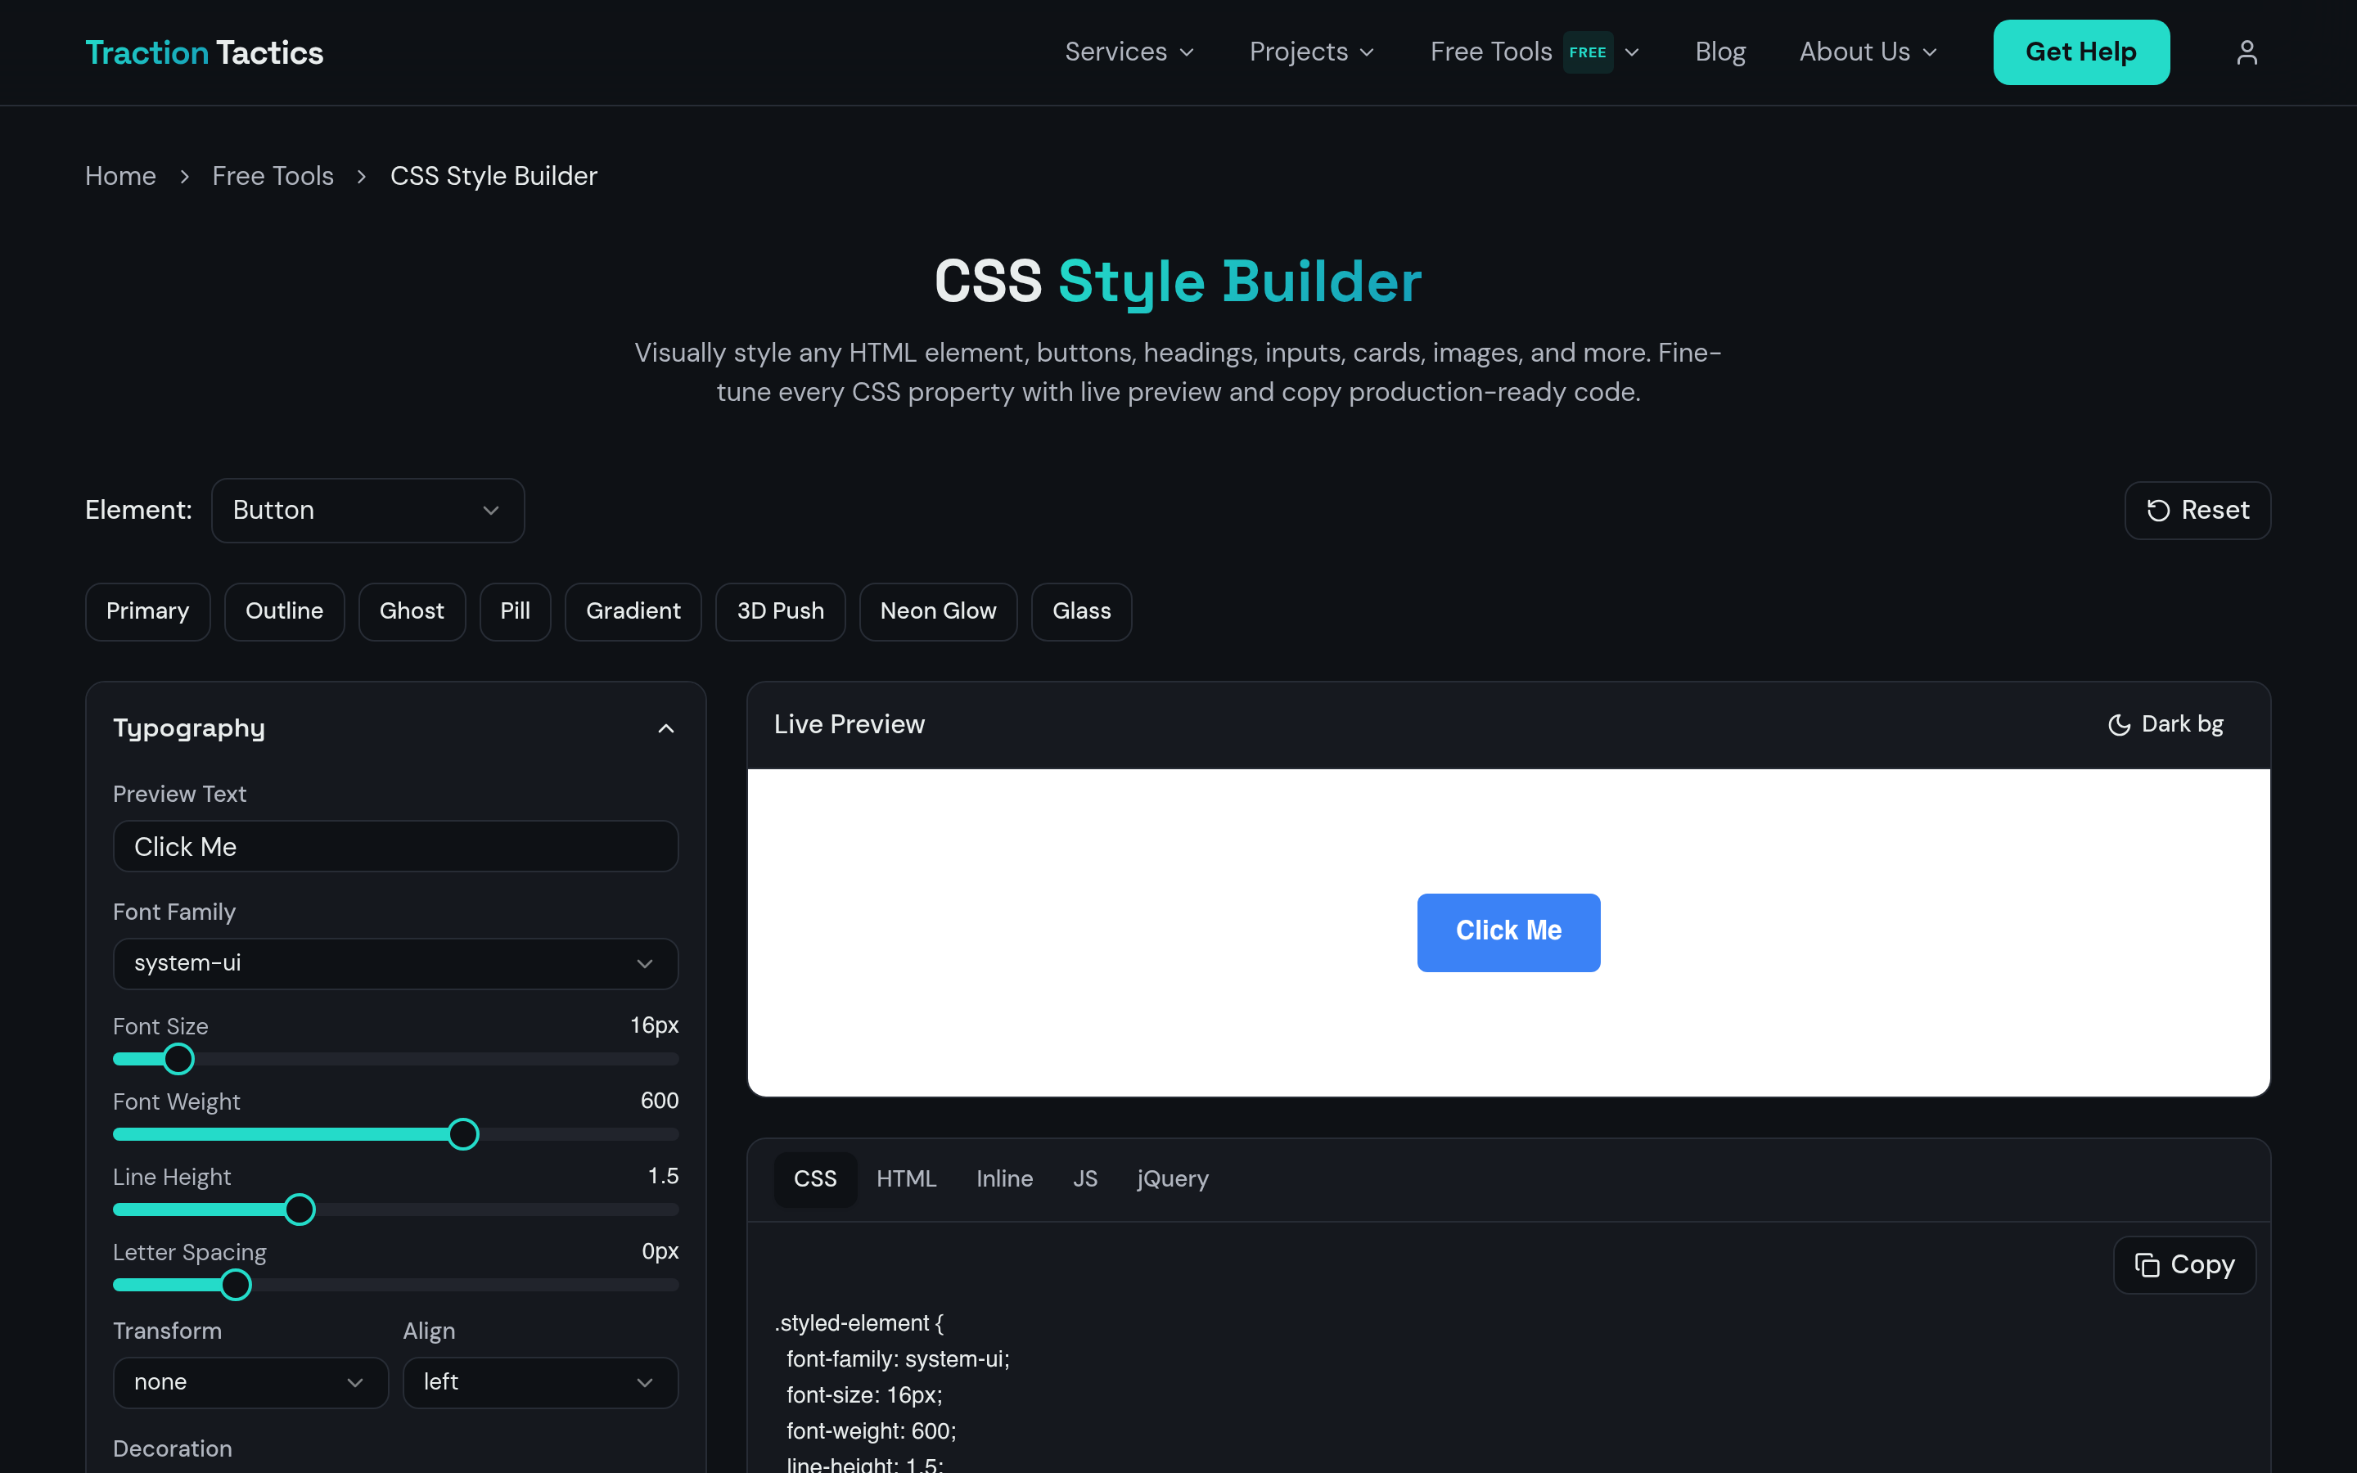Switch to the HTML code tab

pos(906,1180)
